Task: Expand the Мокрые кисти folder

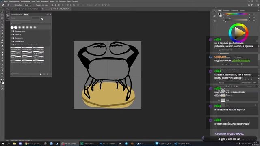Action: click(x=11, y=41)
